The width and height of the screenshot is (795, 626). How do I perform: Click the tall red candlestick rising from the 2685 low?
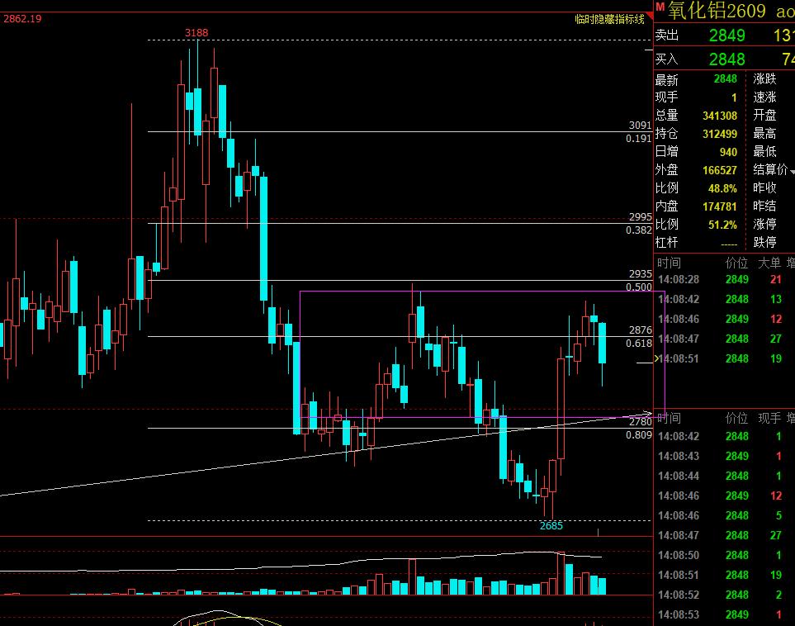coord(561,408)
